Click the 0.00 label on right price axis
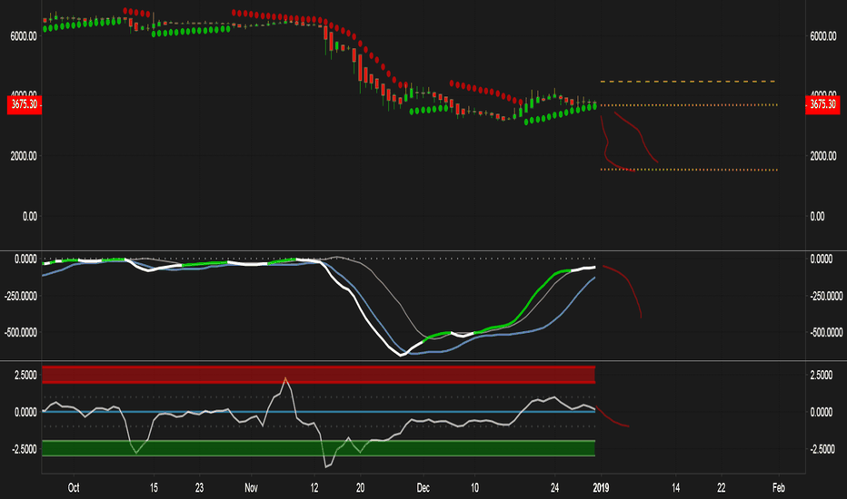Screen dimensions: 847x499 (817, 216)
